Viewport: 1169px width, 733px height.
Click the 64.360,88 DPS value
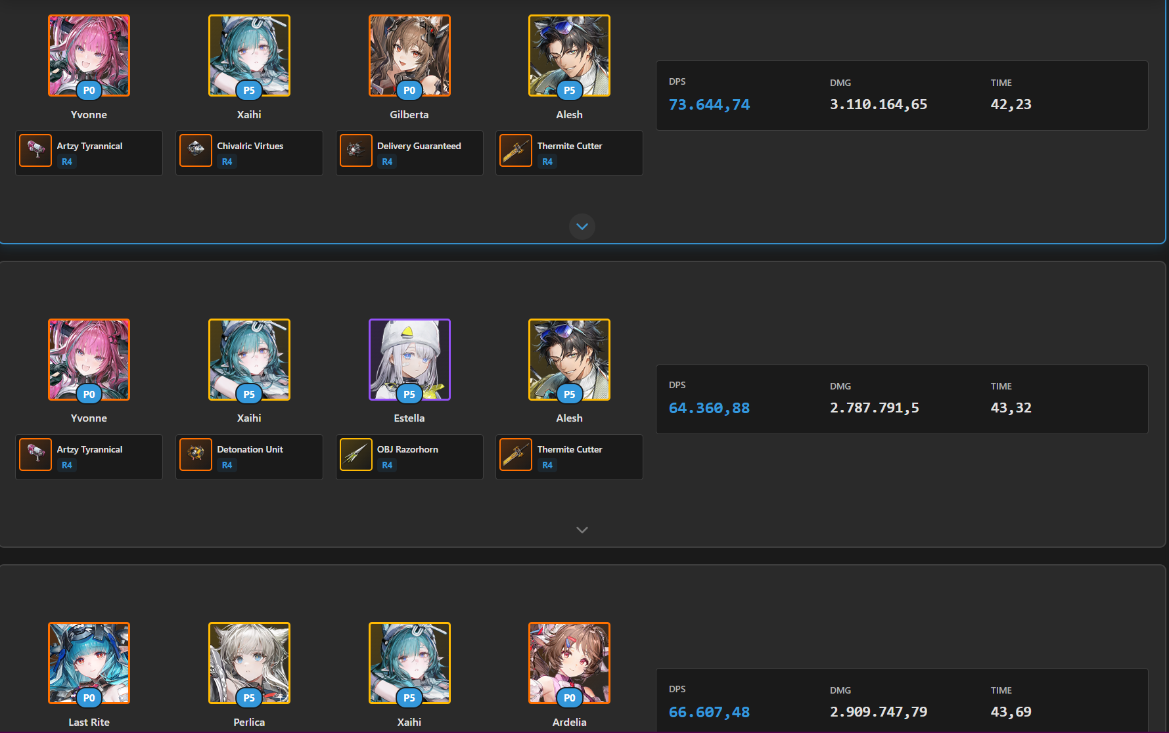pyautogui.click(x=709, y=408)
